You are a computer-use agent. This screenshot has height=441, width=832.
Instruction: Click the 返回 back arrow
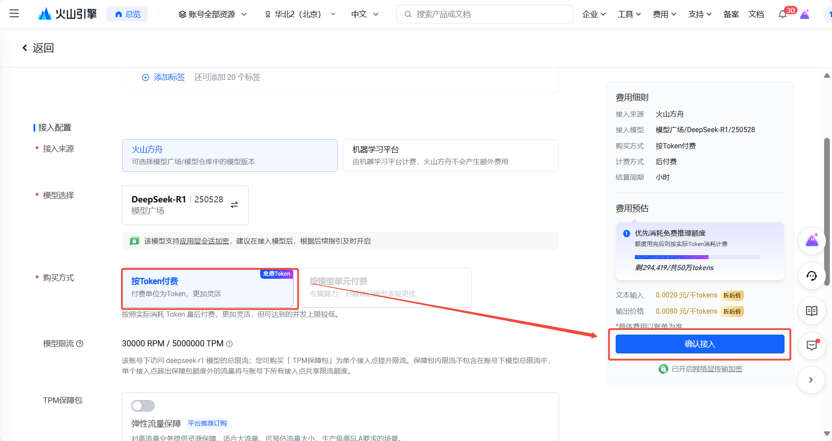[25, 48]
